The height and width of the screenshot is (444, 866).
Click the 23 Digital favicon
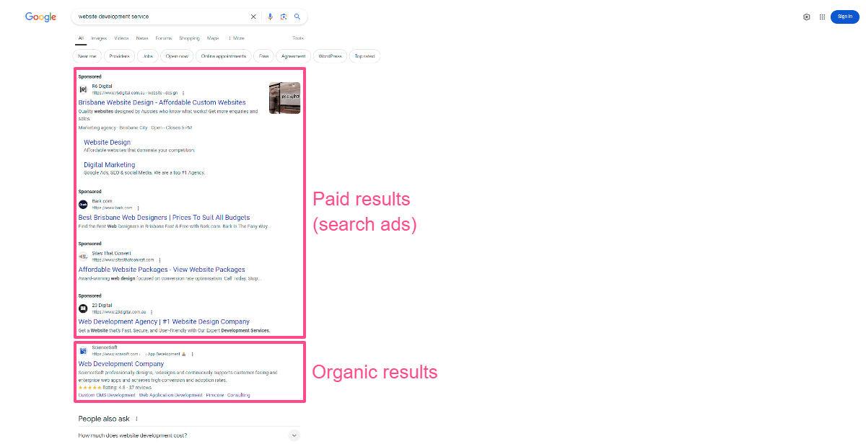point(83,308)
